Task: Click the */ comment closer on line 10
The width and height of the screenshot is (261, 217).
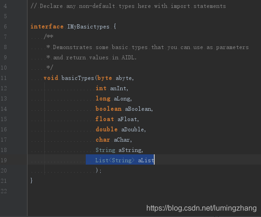Action: coord(50,67)
